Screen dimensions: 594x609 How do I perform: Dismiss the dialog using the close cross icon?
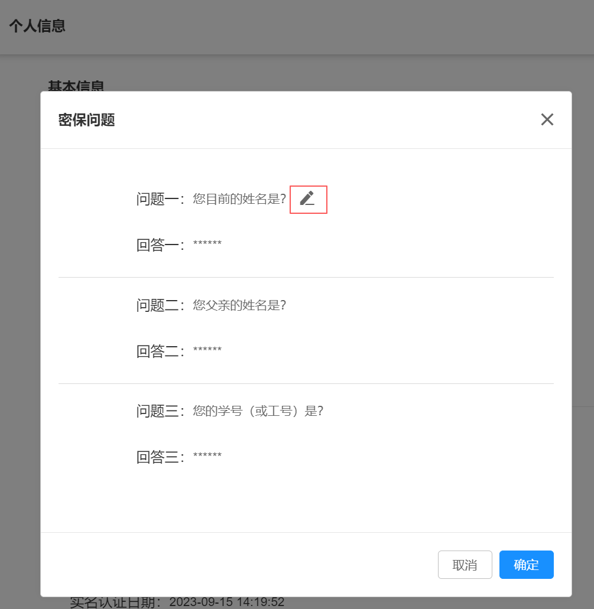pos(547,119)
